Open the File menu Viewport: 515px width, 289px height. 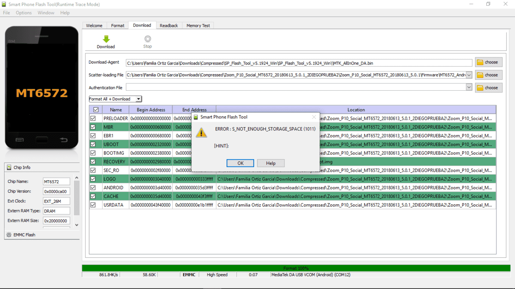tap(6, 13)
